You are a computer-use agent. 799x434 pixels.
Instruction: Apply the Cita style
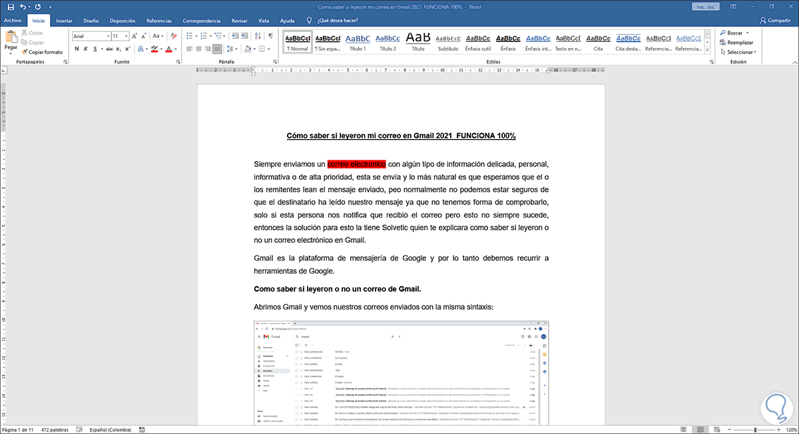(597, 41)
